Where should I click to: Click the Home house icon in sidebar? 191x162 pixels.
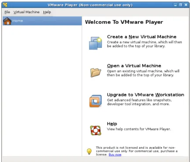7,21
